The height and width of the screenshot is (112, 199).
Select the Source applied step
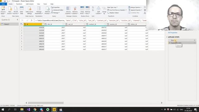182,40
